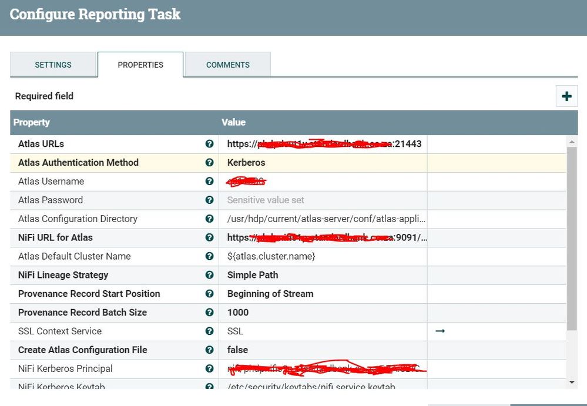Click help icon next to Atlas Configuration Directory
587x406 pixels.
(210, 219)
